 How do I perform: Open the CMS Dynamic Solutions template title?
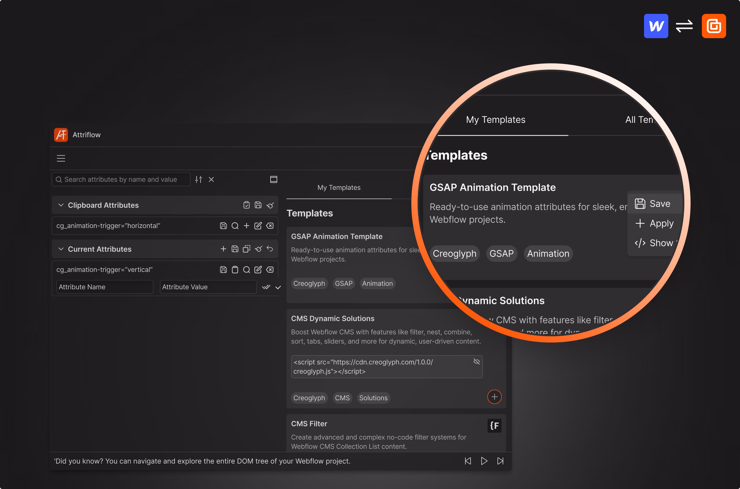pyautogui.click(x=332, y=318)
